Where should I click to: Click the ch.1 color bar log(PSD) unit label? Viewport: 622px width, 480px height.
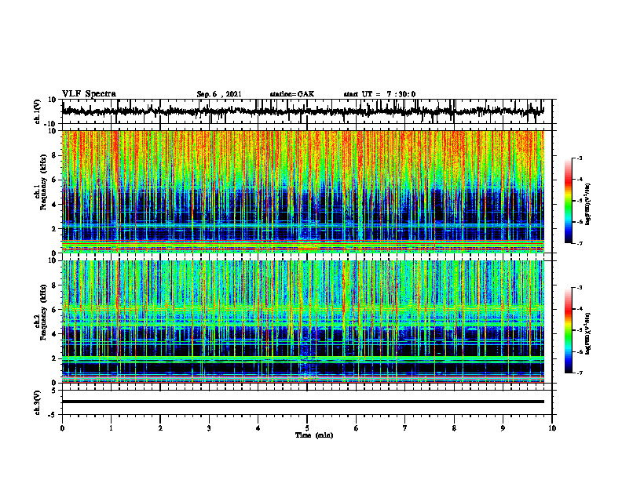588,205
